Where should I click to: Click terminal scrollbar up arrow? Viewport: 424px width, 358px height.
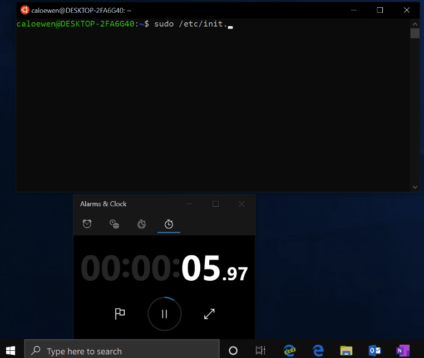pos(415,24)
